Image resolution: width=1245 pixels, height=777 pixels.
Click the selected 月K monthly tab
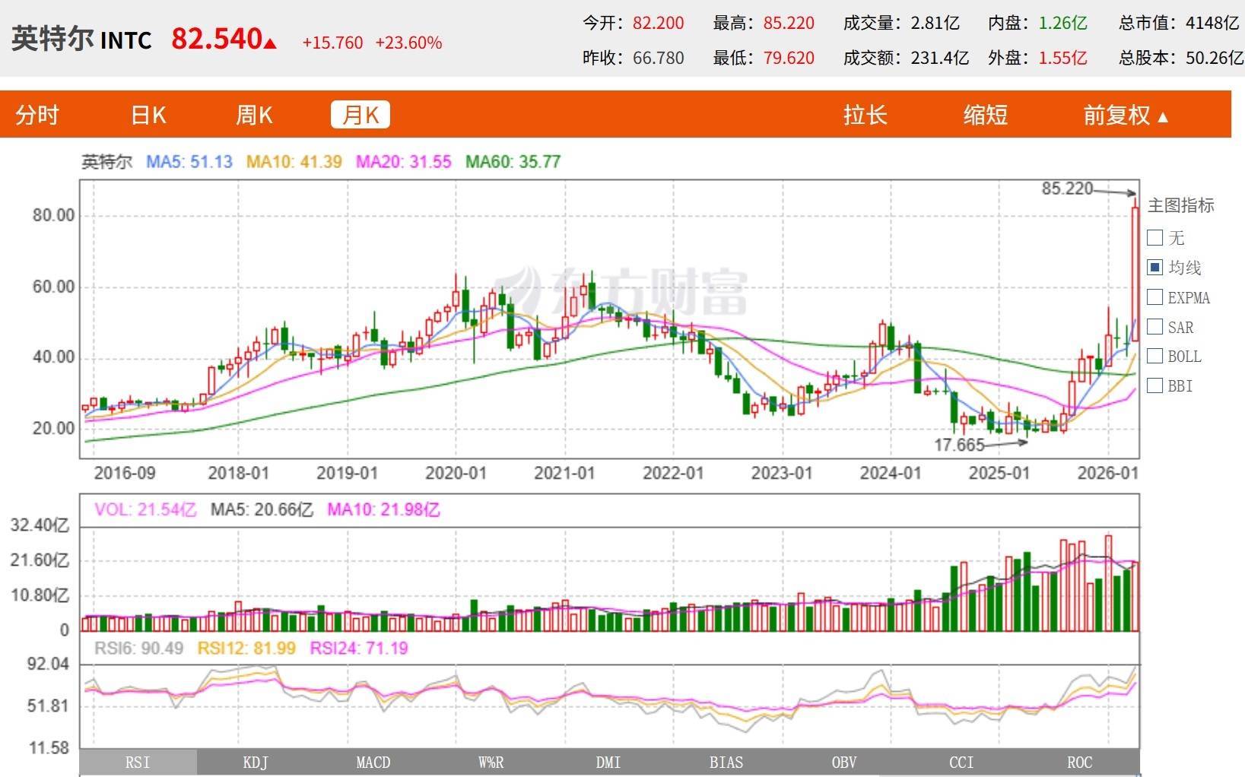point(360,115)
